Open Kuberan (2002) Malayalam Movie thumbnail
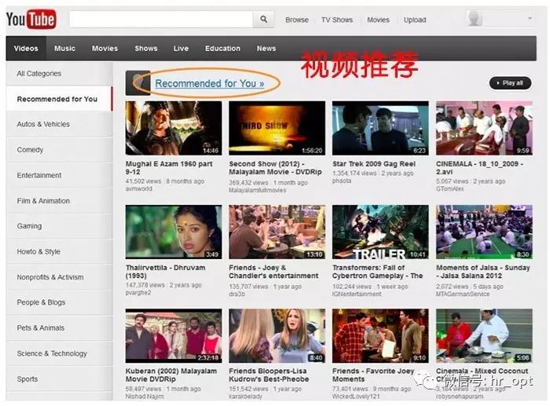Screen dimensions: 550x406 pyautogui.click(x=174, y=335)
